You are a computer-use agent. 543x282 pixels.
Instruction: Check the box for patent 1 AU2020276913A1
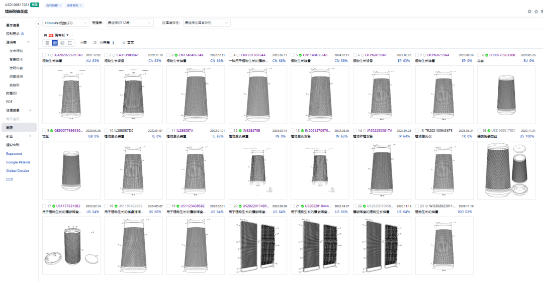44,55
